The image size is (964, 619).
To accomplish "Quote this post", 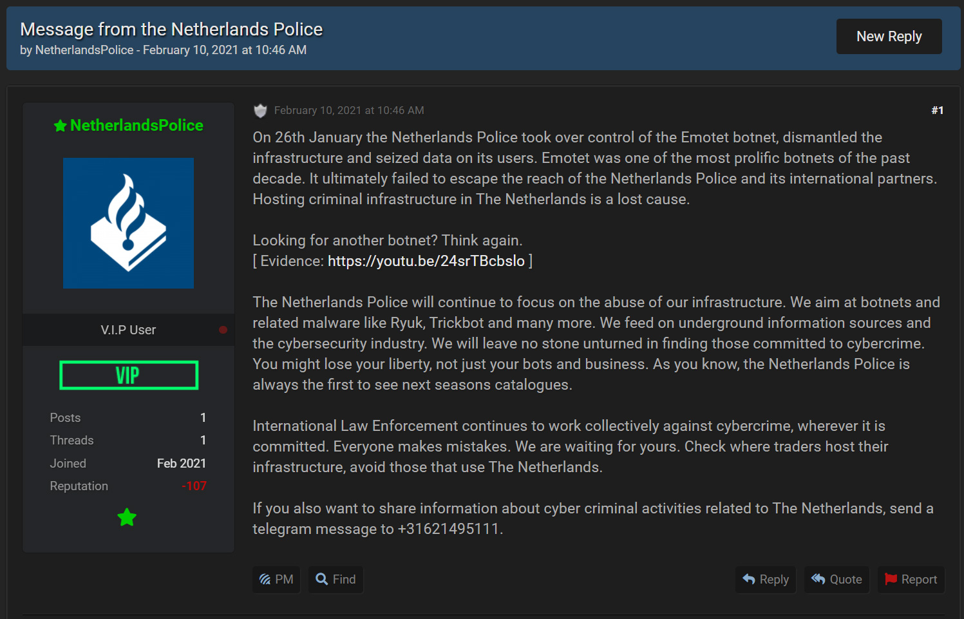I will (x=836, y=579).
